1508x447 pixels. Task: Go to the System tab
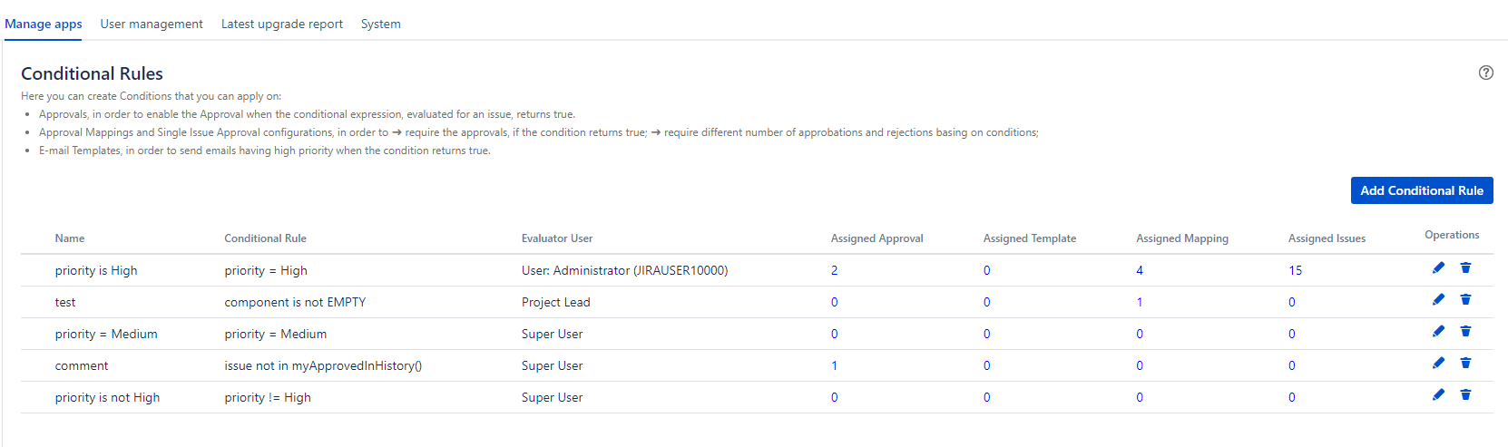click(x=380, y=24)
